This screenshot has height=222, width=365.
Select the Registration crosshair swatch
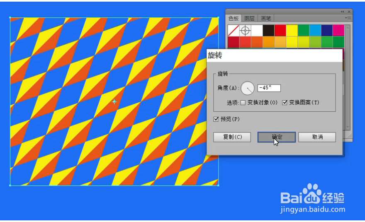coord(245,31)
